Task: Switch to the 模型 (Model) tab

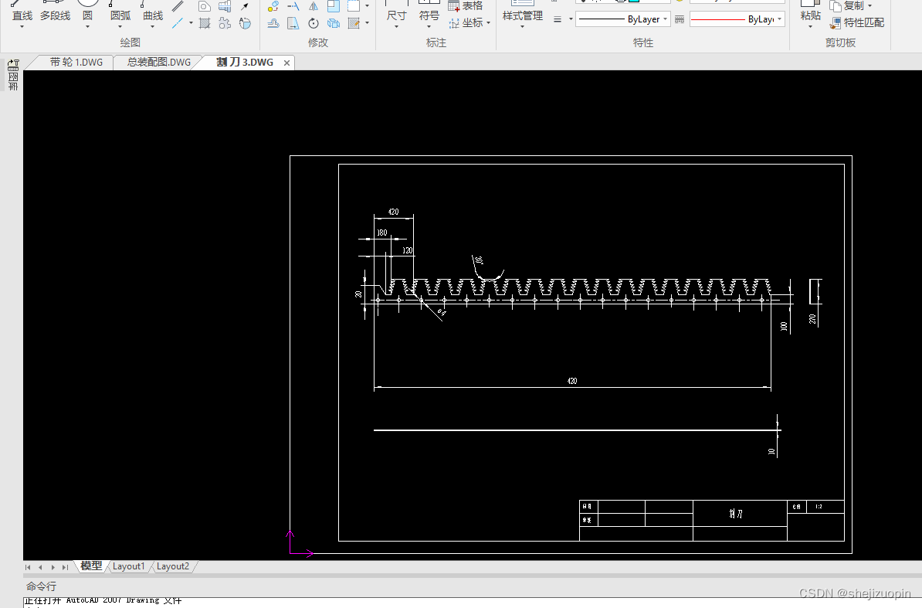Action: pyautogui.click(x=91, y=566)
